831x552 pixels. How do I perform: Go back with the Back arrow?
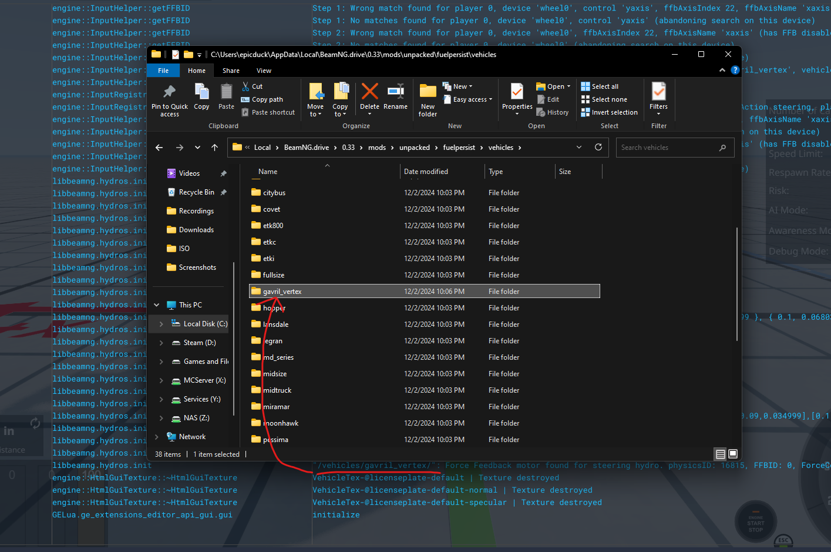(159, 148)
